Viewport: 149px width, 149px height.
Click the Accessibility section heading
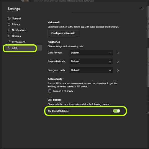click(55, 79)
